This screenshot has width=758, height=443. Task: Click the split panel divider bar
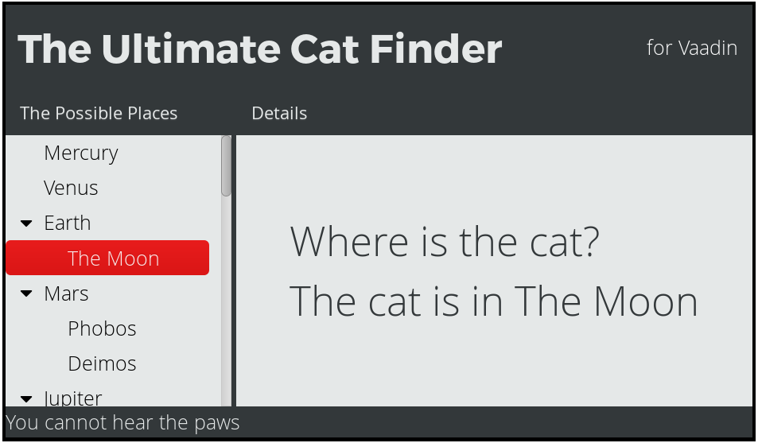tap(234, 271)
